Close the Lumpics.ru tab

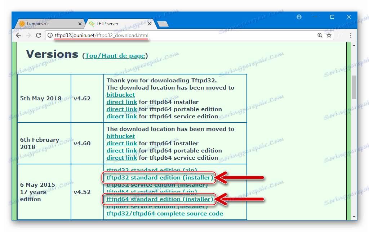(80, 24)
